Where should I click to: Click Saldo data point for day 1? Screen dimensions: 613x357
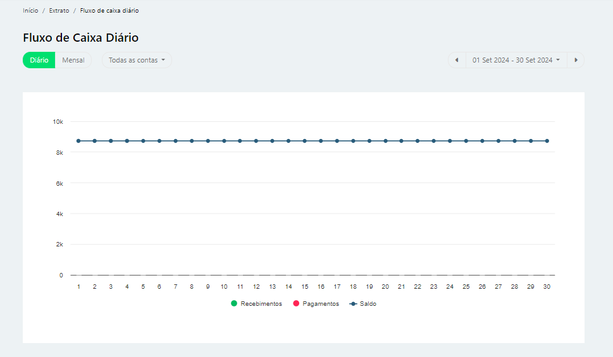point(78,141)
